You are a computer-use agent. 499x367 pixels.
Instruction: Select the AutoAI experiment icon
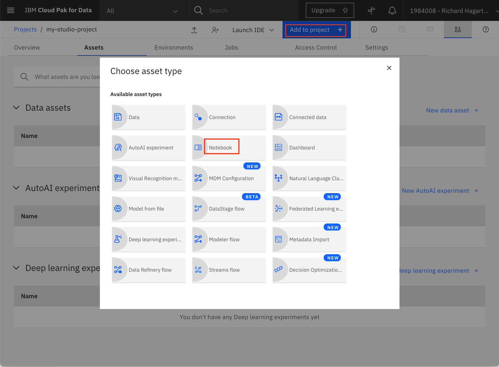118,147
